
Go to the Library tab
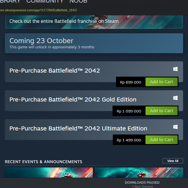pos(10,1)
